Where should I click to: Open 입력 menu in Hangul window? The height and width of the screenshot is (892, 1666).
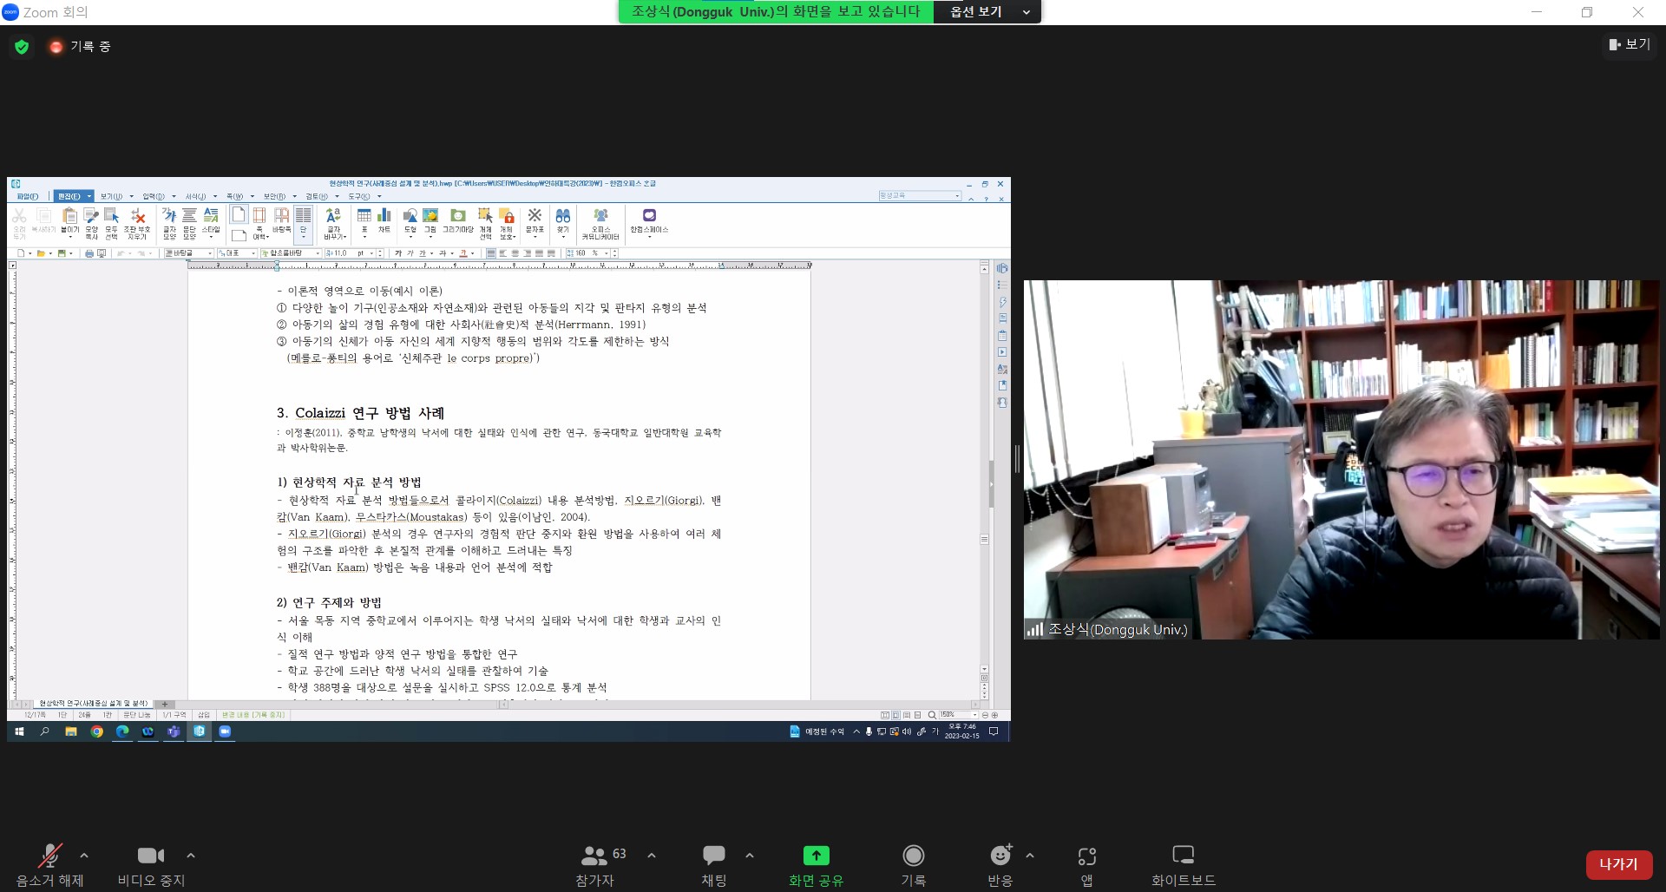(154, 197)
